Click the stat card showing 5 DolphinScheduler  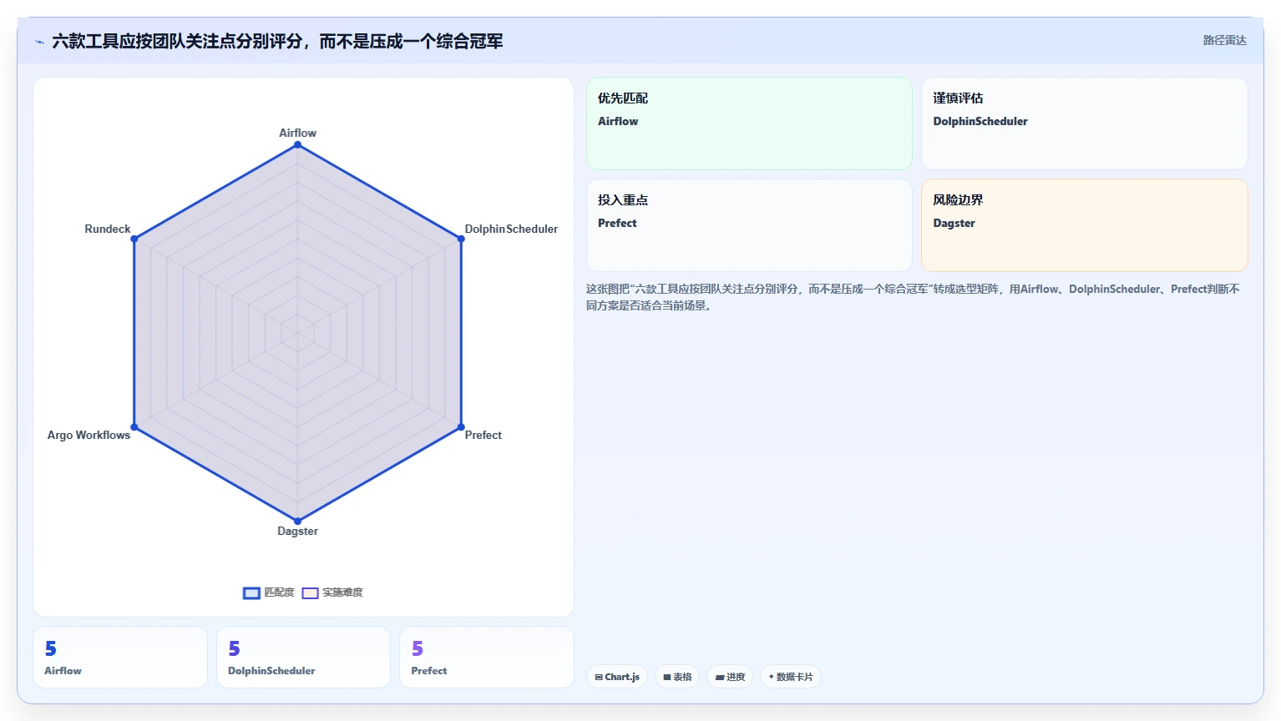pos(303,658)
